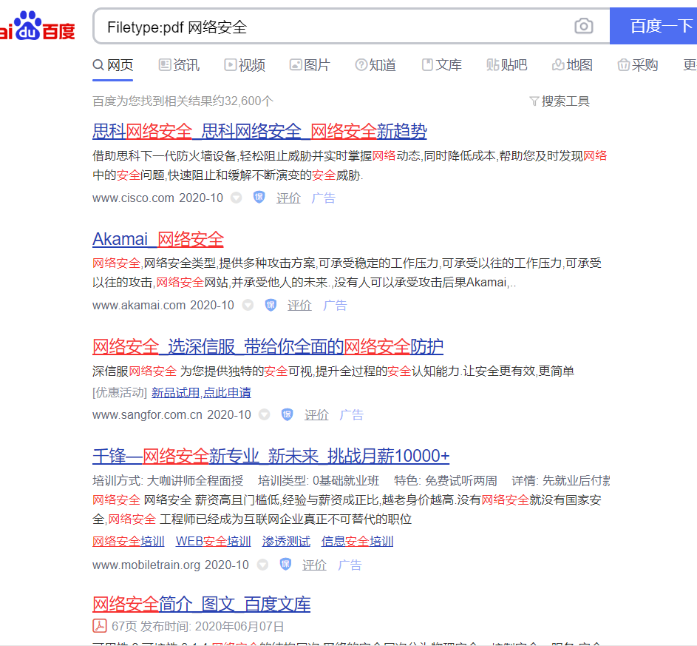Screen dimensions: 697x646
Task: Click 广告 label on cisco result
Action: pyautogui.click(x=324, y=198)
